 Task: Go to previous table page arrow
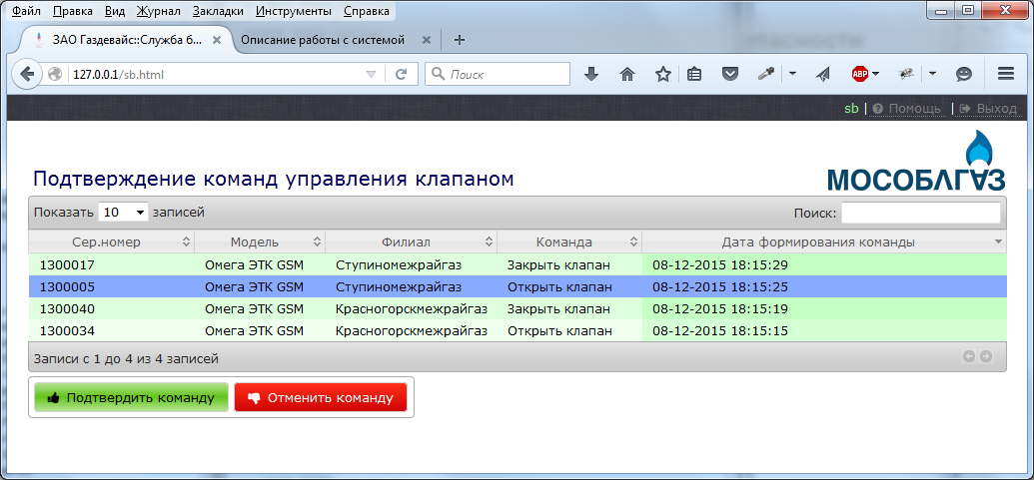point(969,356)
